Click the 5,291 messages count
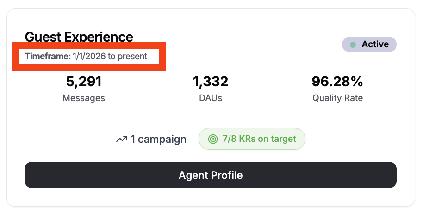The height and width of the screenshot is (216, 423). 84,82
